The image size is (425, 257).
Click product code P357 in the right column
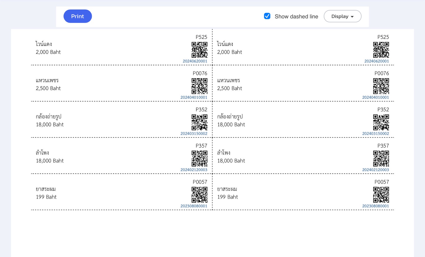tap(383, 146)
